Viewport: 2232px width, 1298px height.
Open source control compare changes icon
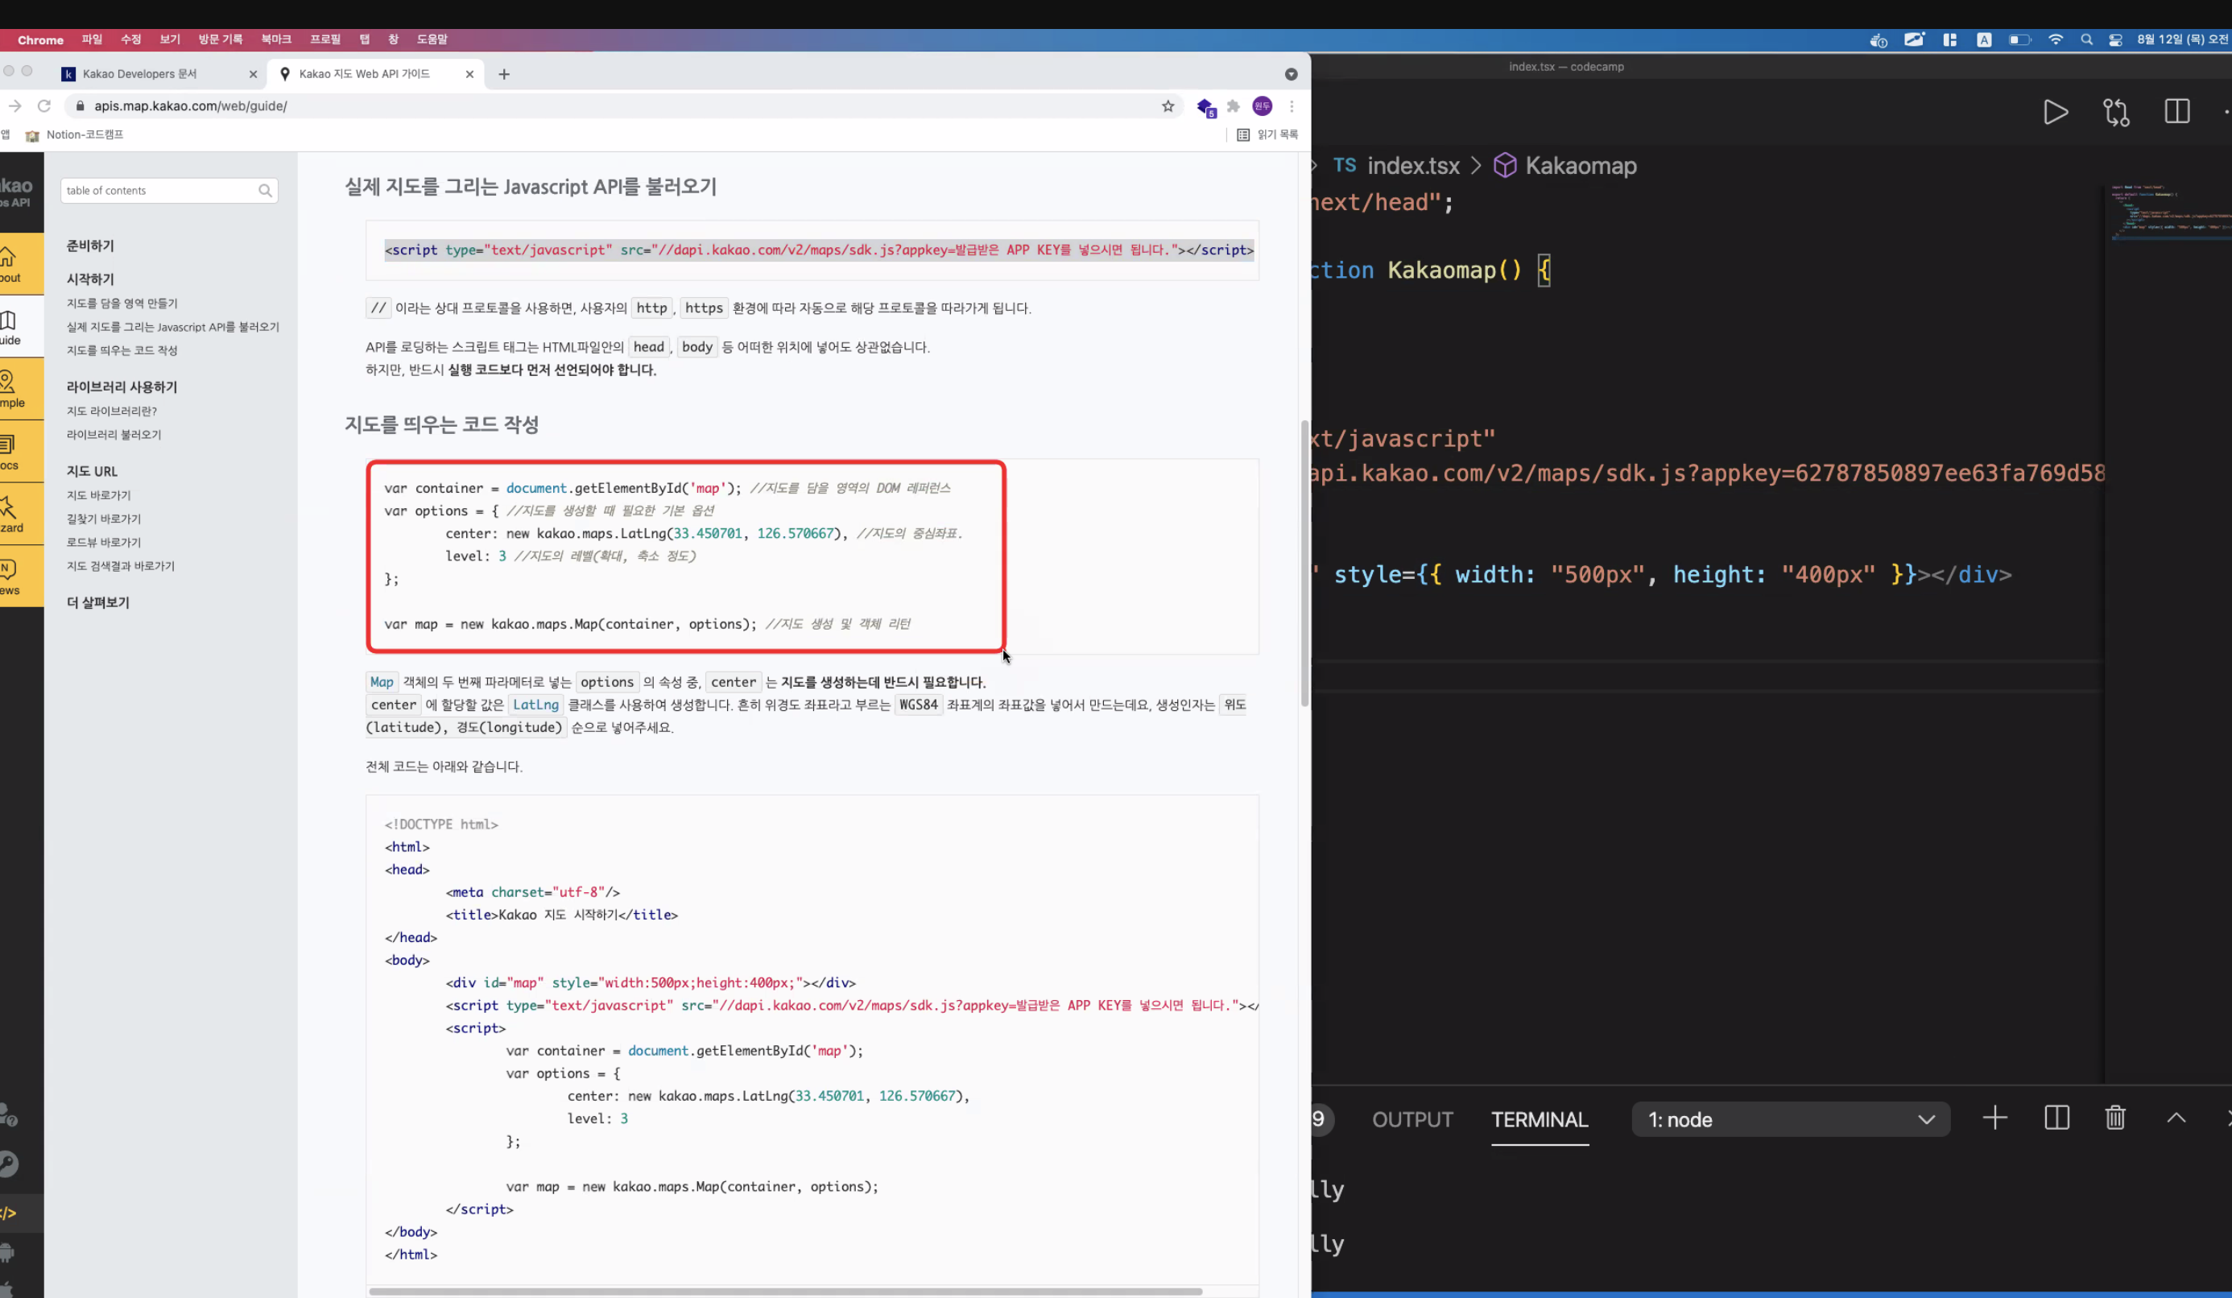pyautogui.click(x=2116, y=113)
